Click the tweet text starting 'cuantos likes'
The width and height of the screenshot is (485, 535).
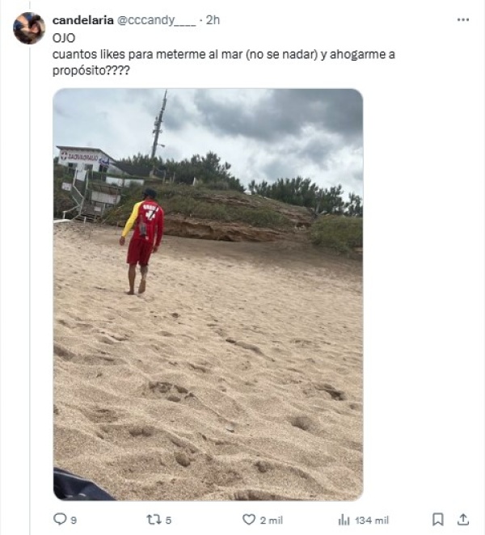tap(224, 62)
